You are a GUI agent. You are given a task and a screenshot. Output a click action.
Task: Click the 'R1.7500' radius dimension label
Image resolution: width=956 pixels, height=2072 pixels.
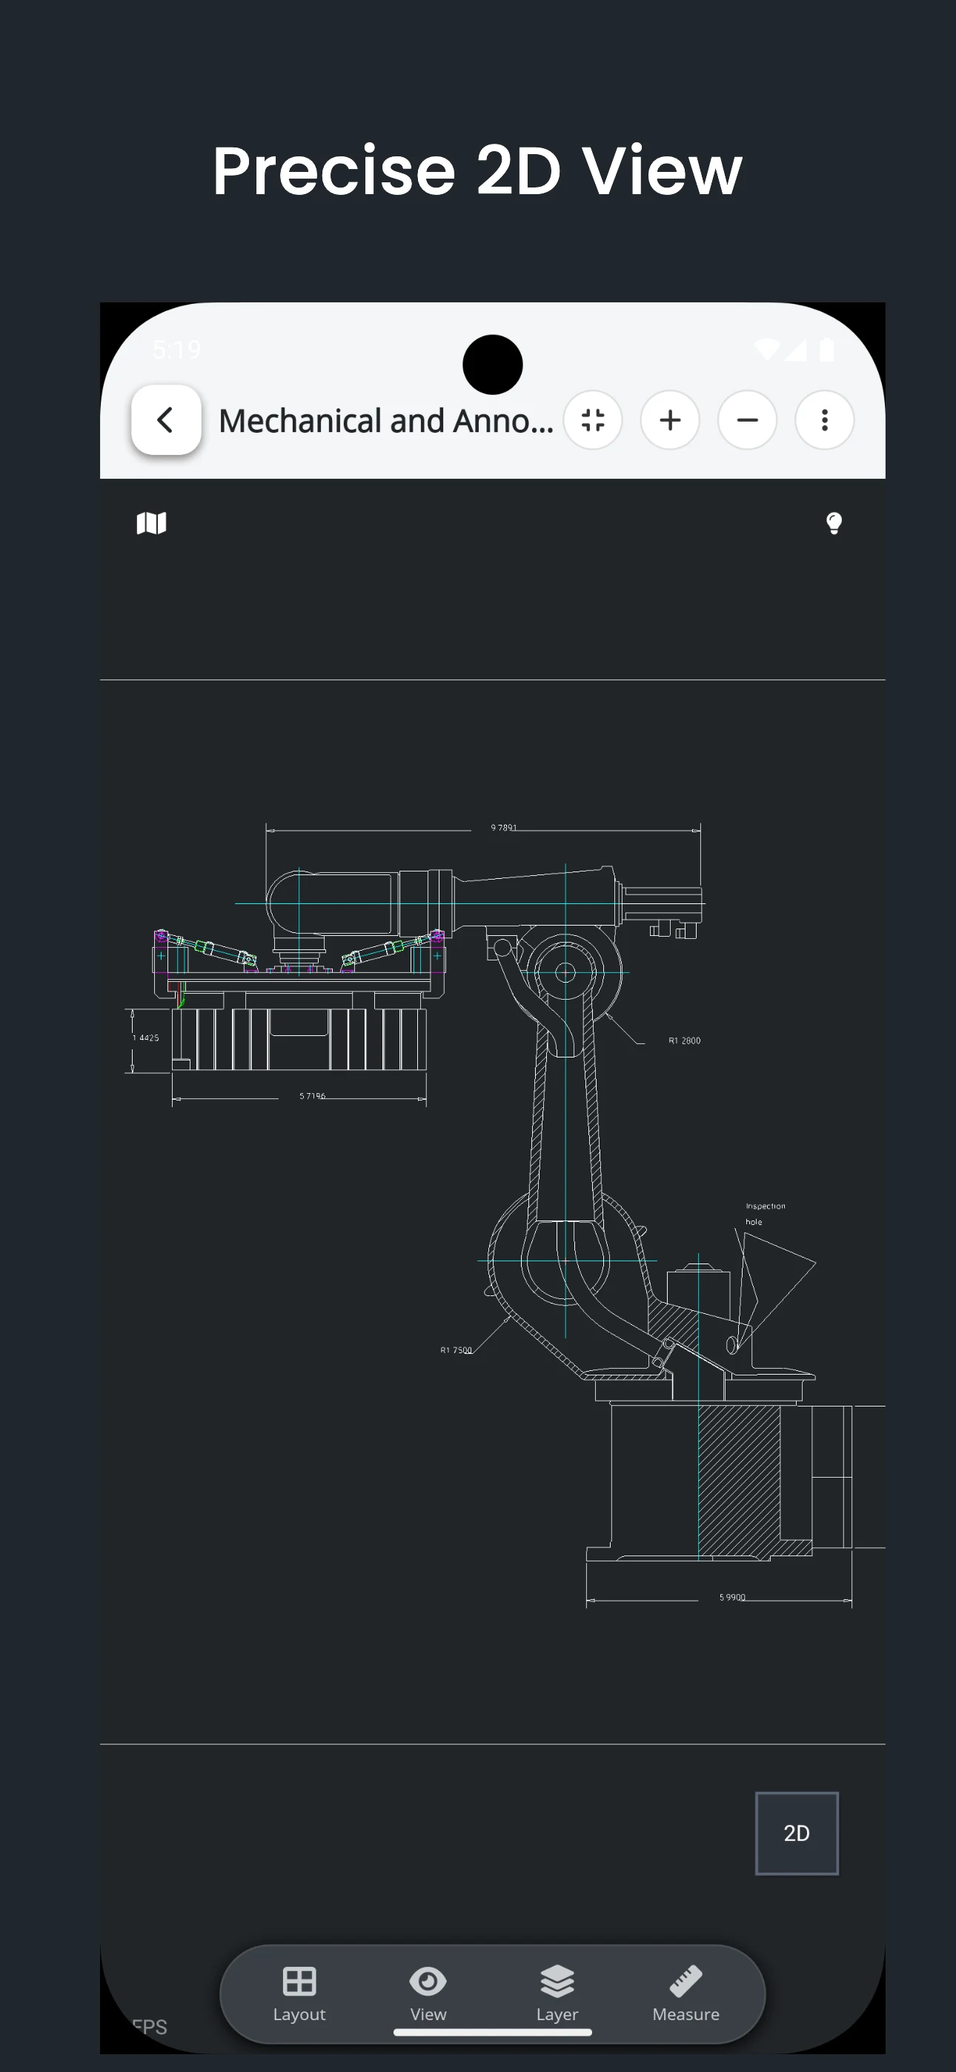click(457, 1349)
